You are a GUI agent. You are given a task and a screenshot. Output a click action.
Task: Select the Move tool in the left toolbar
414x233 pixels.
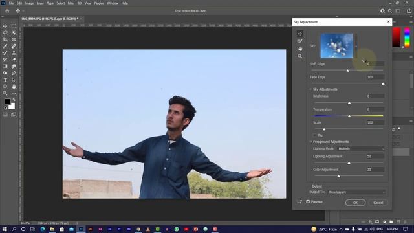5,26
